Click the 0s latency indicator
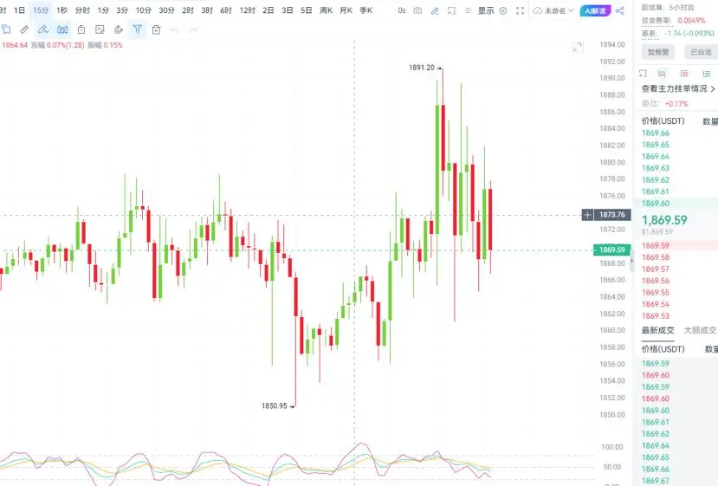 click(x=402, y=10)
